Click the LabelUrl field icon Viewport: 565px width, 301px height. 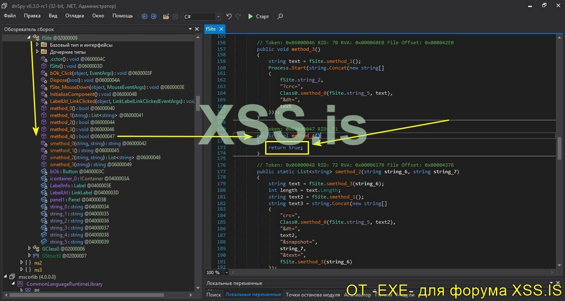click(44, 193)
